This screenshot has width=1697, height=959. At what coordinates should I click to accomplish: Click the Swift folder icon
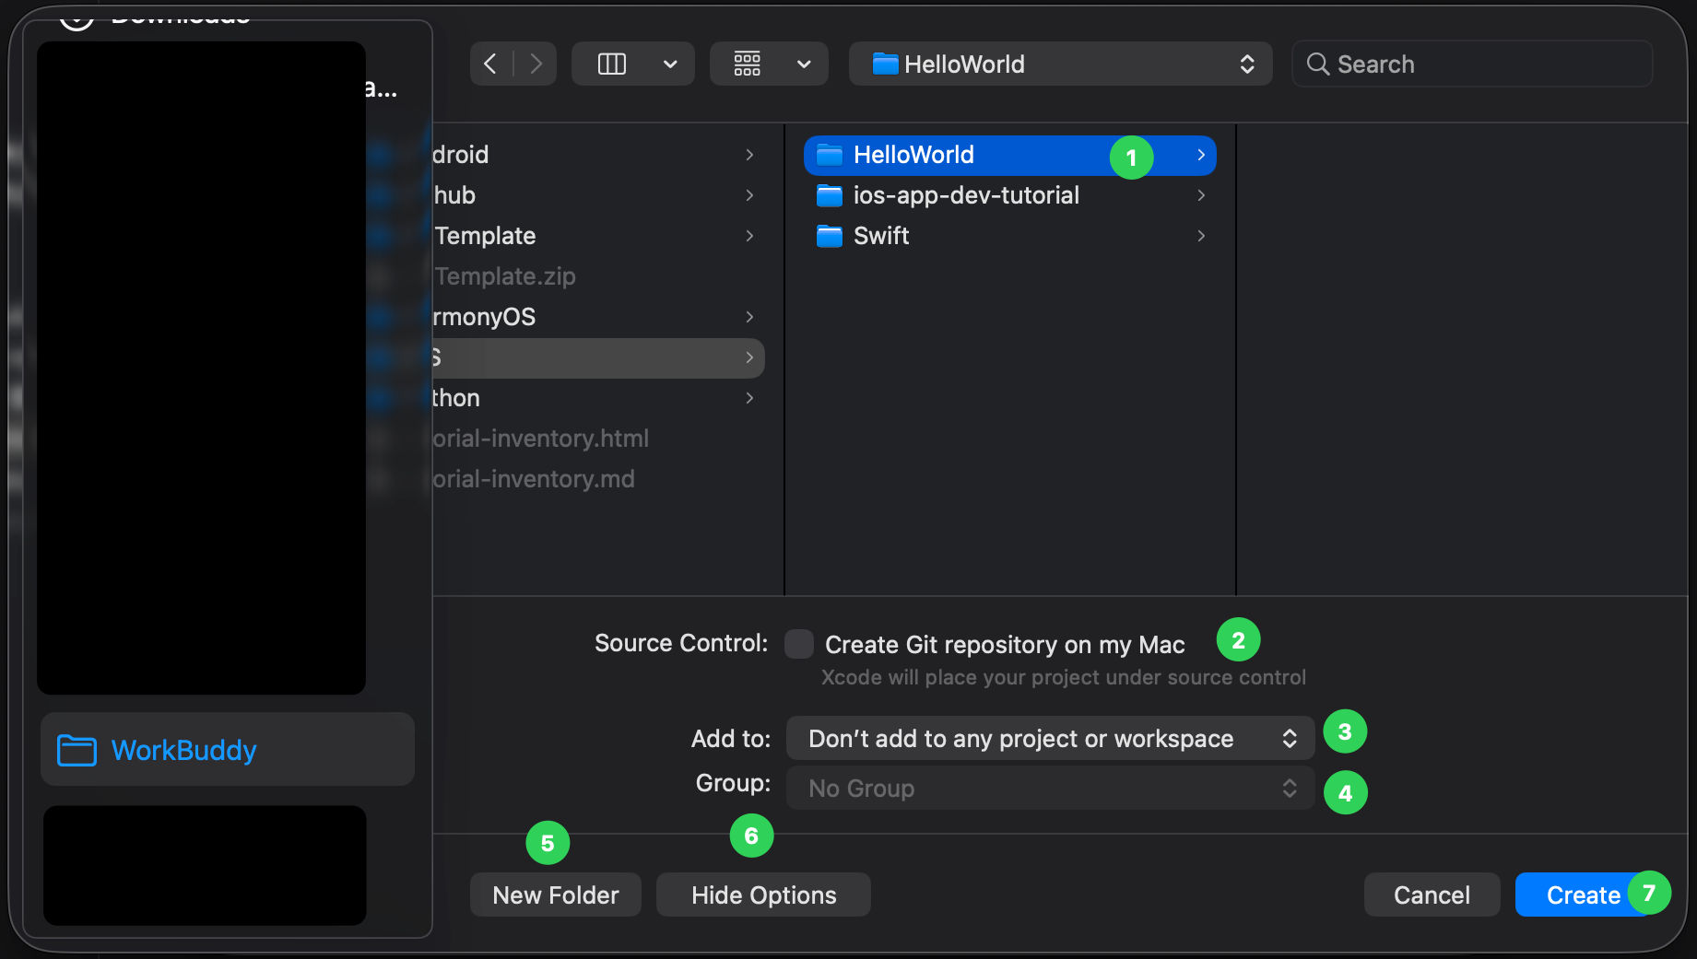click(830, 236)
